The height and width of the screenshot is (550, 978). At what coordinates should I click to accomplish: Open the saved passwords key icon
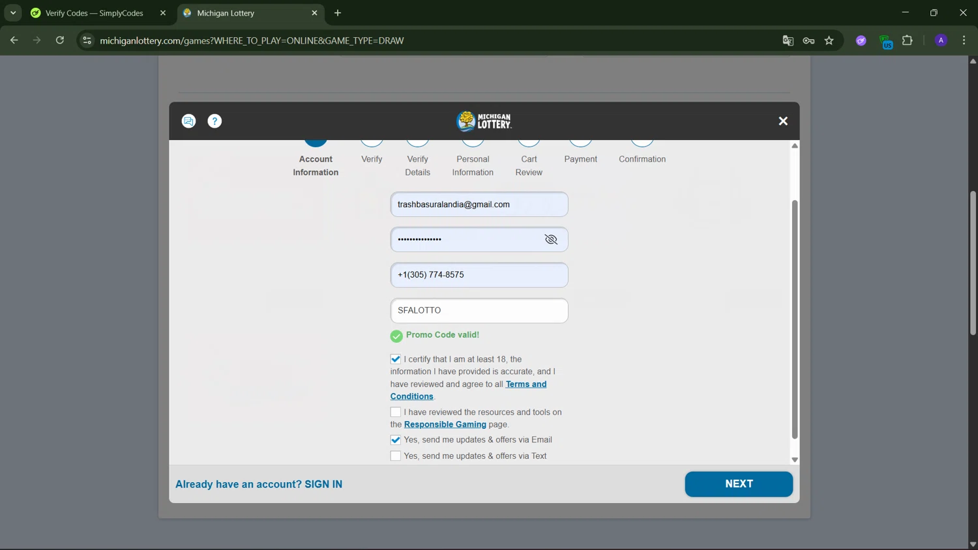tap(808, 40)
